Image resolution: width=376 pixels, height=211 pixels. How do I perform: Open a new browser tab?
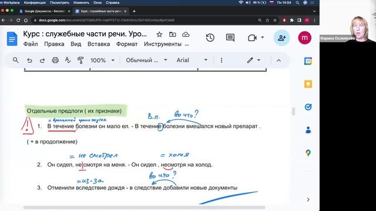134,11
